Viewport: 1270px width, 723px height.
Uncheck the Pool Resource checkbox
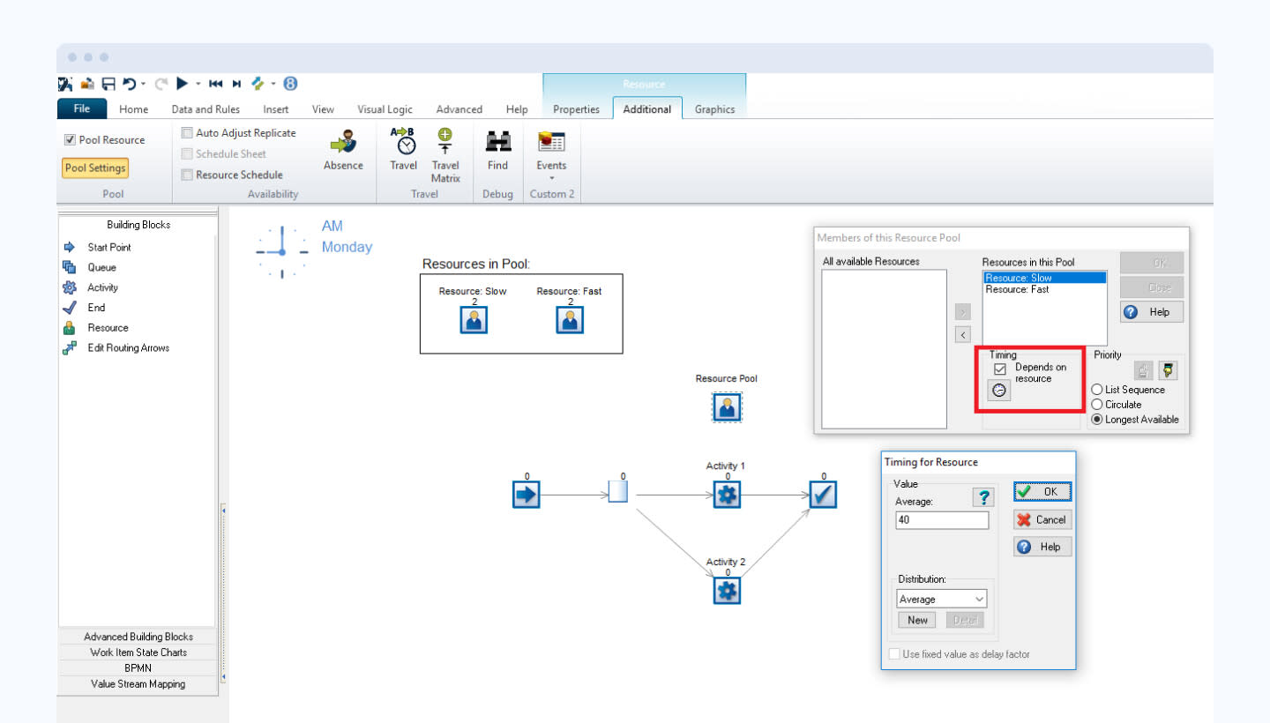pyautogui.click(x=70, y=140)
